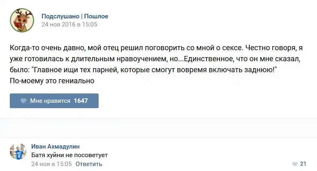Click the comment timestamp "24 ноя в 15:05"
The width and height of the screenshot is (317, 171).
click(x=51, y=164)
